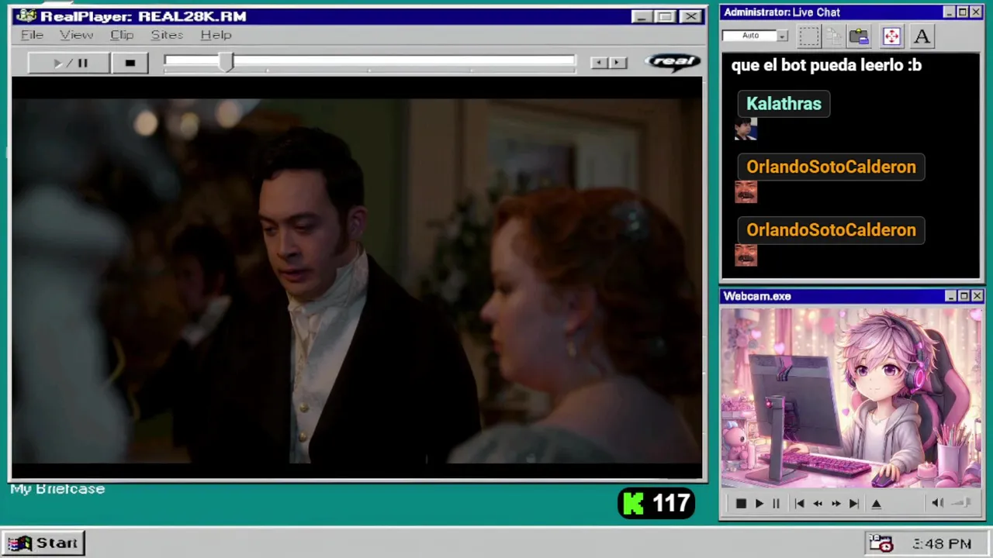Screen dimensions: 993x558
Task: Click the Webcam.exe volume slider
Action: pos(961,503)
